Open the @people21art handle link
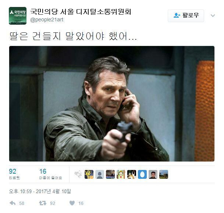 tap(47, 20)
